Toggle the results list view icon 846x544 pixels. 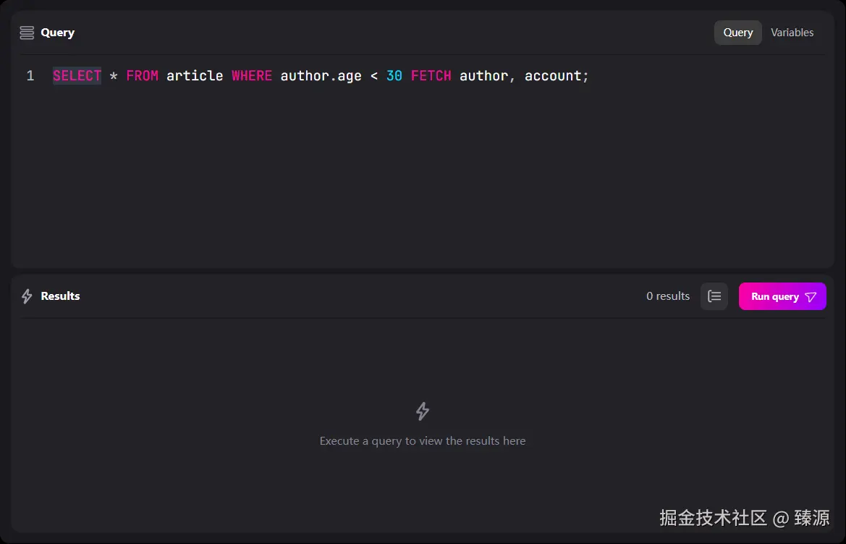click(714, 296)
